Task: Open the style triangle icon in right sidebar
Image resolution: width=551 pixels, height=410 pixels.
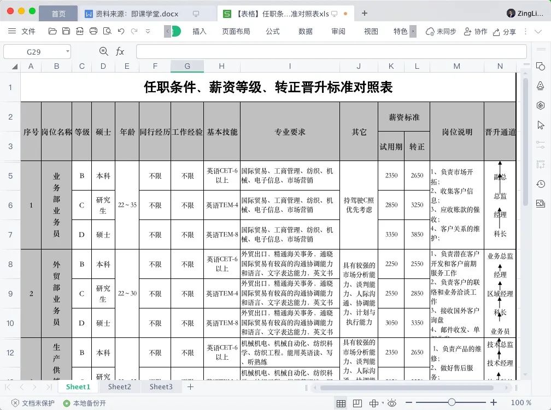Action: tap(541, 86)
